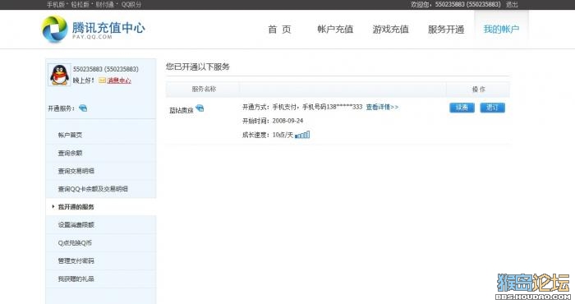The image size is (575, 304).
Task: Open 查询QQ卡余额及交易明细 in the sidebar
Action: pyautogui.click(x=93, y=189)
